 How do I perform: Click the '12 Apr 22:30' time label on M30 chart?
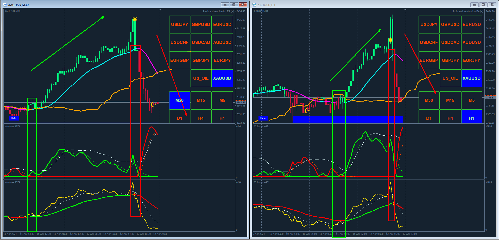160,234
